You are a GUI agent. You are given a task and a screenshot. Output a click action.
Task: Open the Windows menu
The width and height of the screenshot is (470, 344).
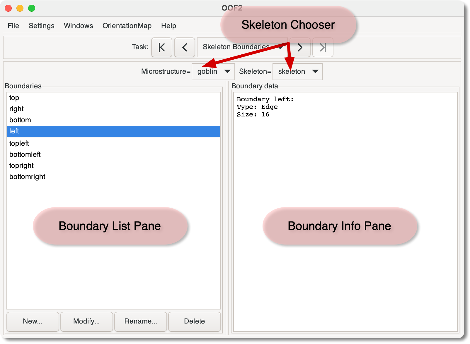tap(78, 26)
